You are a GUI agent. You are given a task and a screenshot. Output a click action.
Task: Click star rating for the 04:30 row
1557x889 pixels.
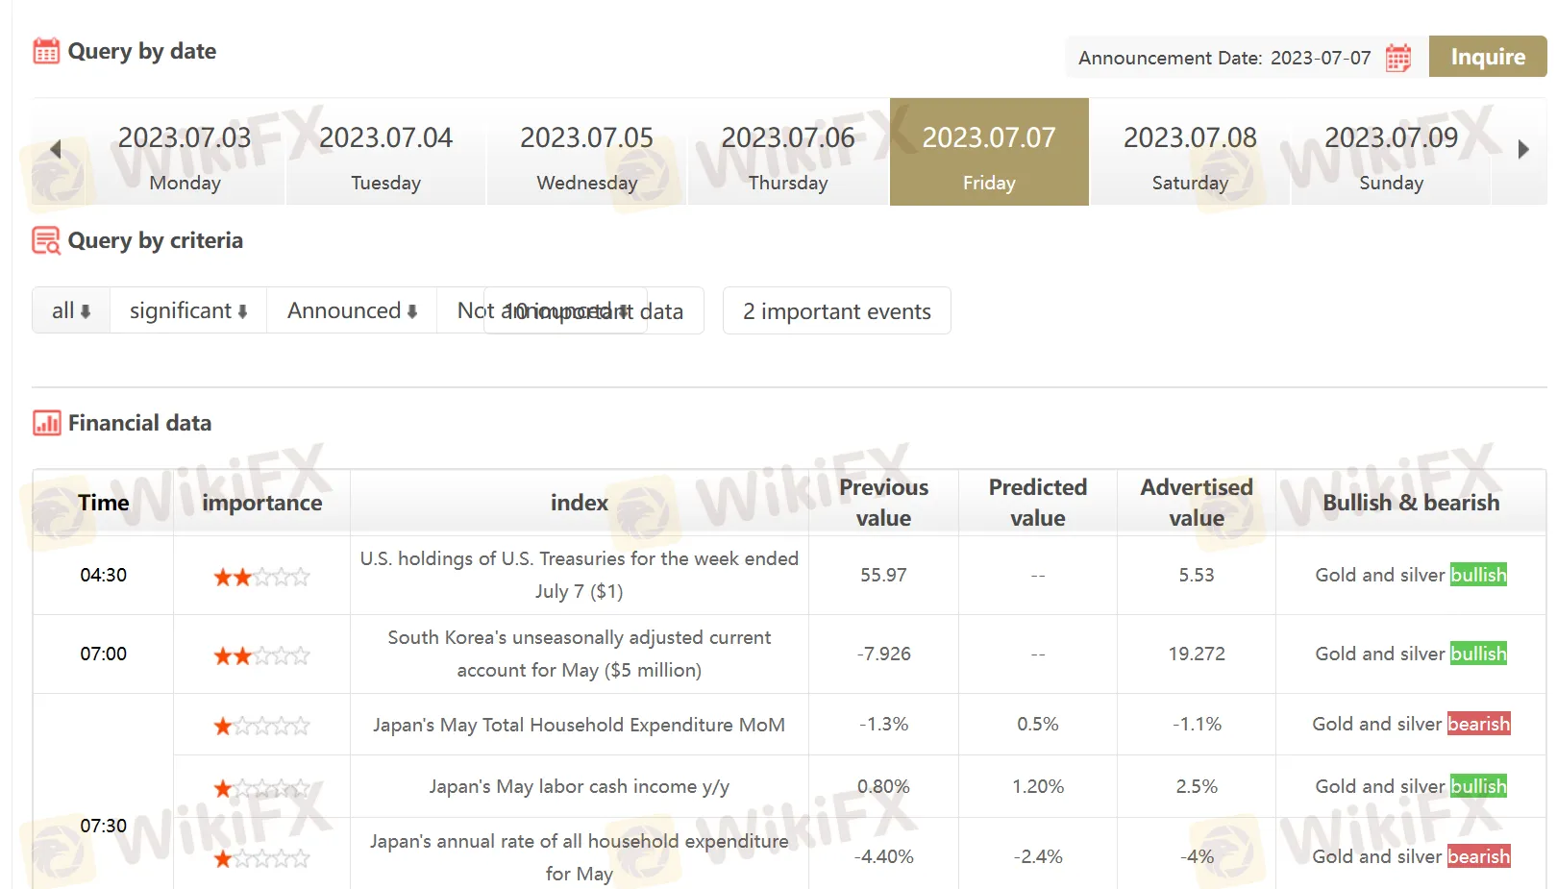261,577
